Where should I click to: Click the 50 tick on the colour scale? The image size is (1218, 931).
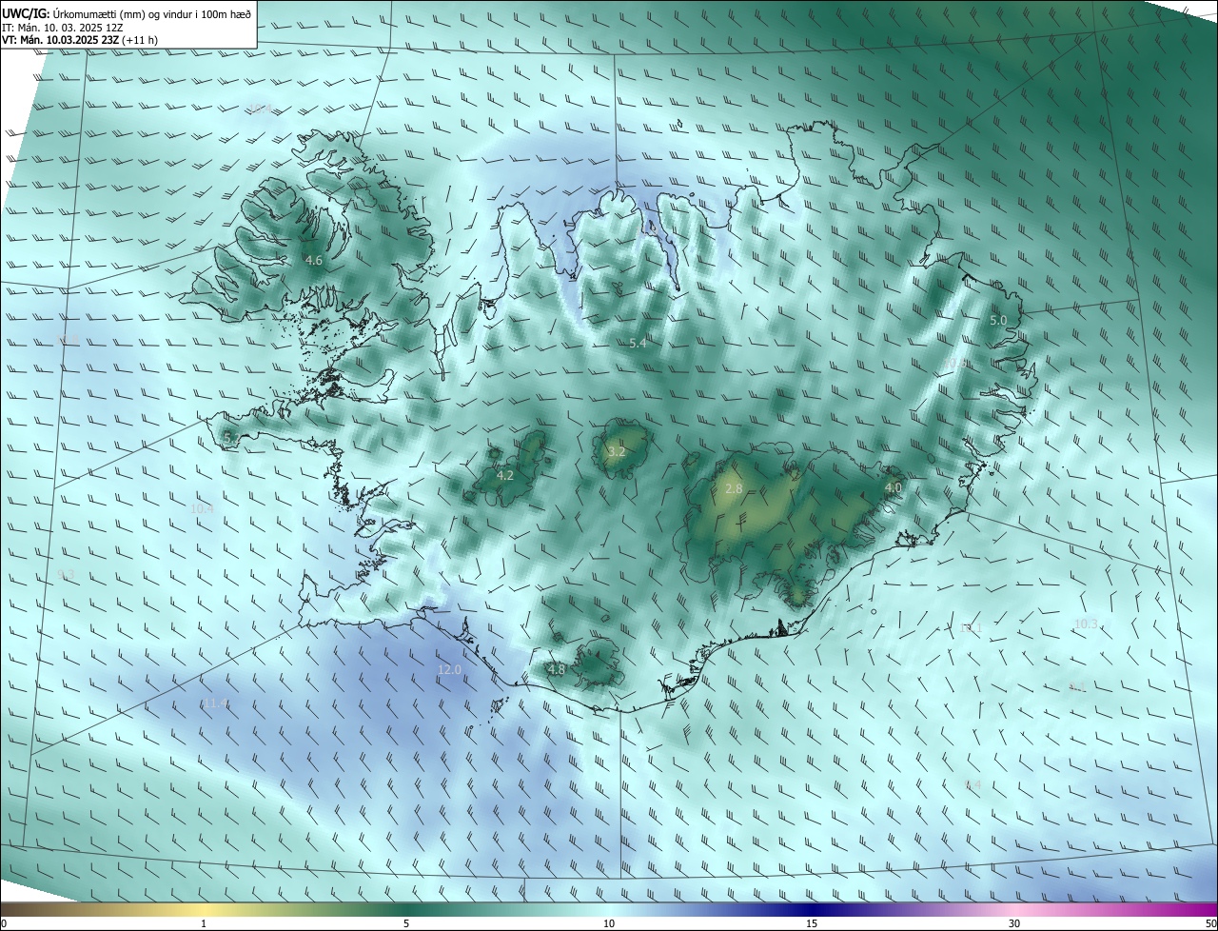point(1210,923)
